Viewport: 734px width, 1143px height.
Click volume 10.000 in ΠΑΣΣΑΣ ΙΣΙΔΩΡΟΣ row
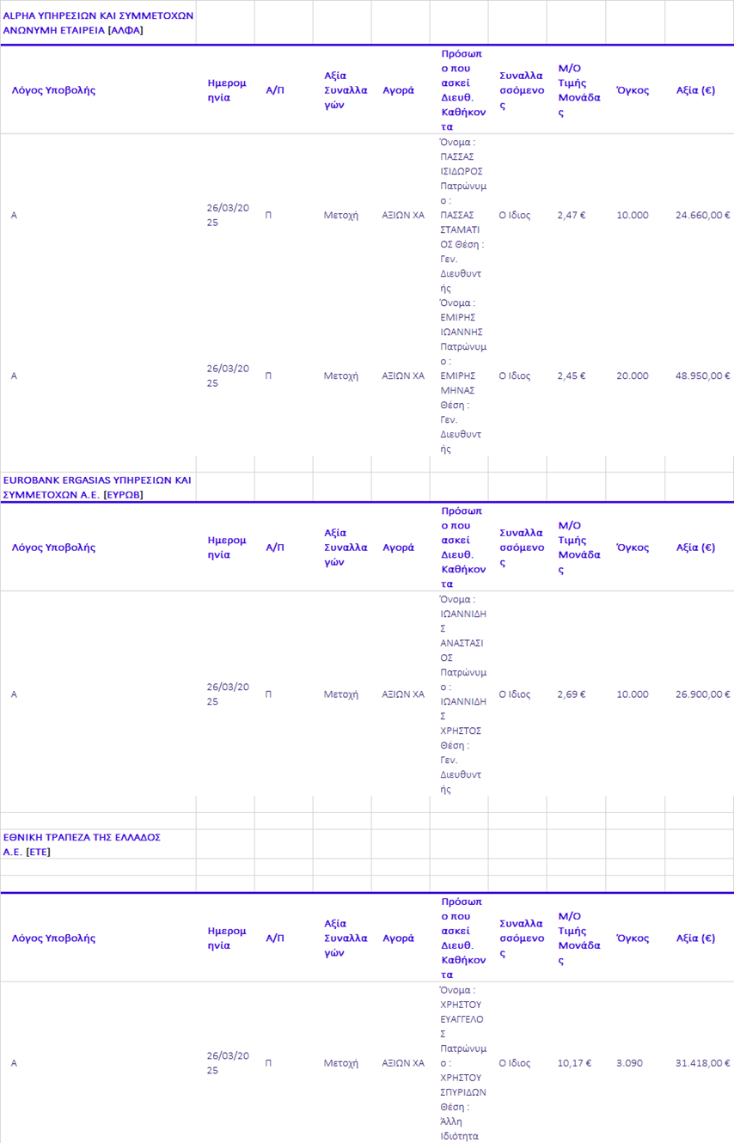(633, 215)
